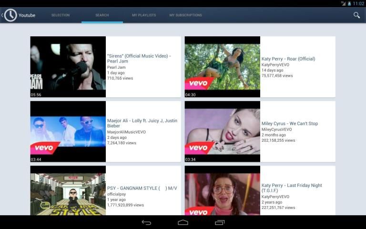Open the Miley Cyrus video thumbnail

pyautogui.click(x=222, y=131)
